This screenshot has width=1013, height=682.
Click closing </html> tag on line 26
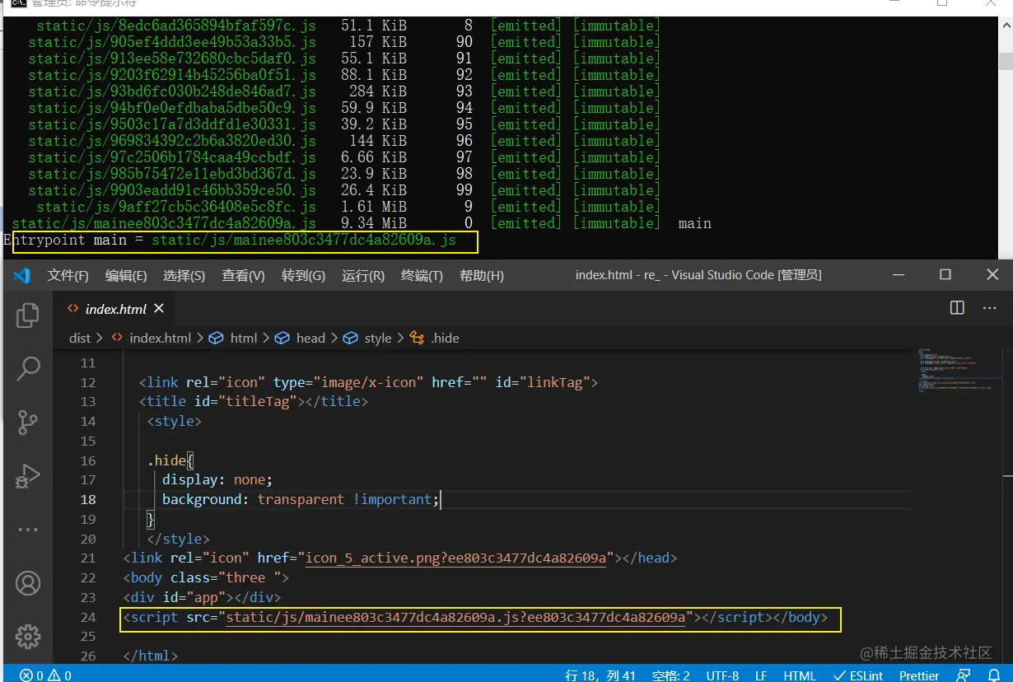point(150,656)
